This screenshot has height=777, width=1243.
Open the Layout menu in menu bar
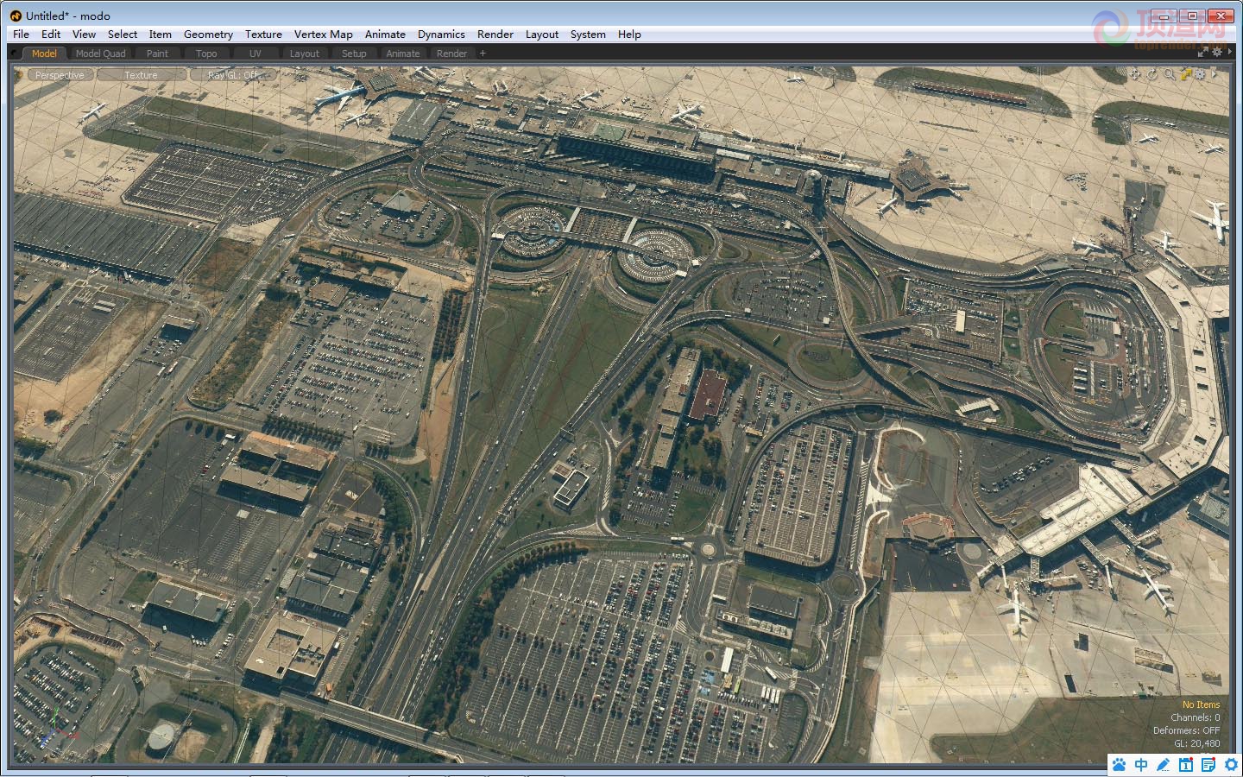[x=542, y=35]
